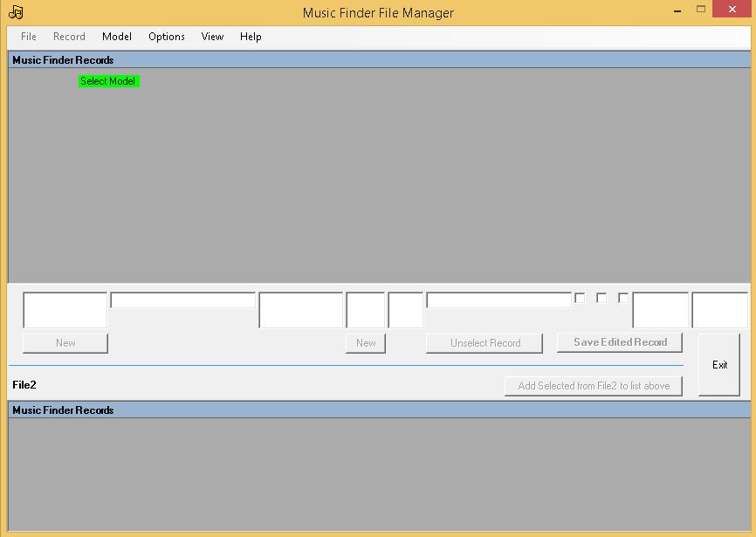Click the music note application icon
This screenshot has height=537, width=756.
pos(15,11)
